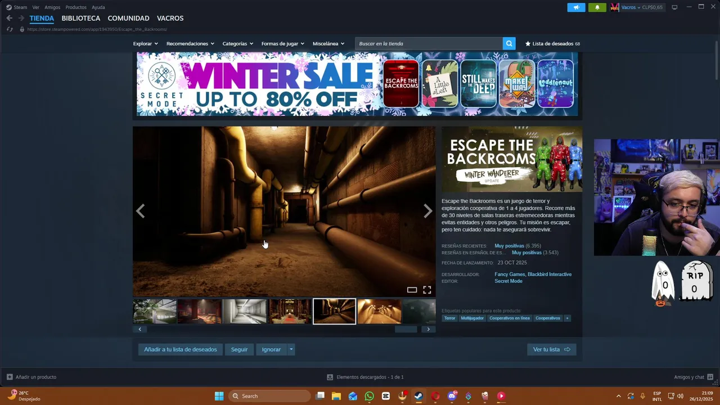This screenshot has width=720, height=405.
Task: Click the Cooperativos en línea tag
Action: (x=510, y=318)
